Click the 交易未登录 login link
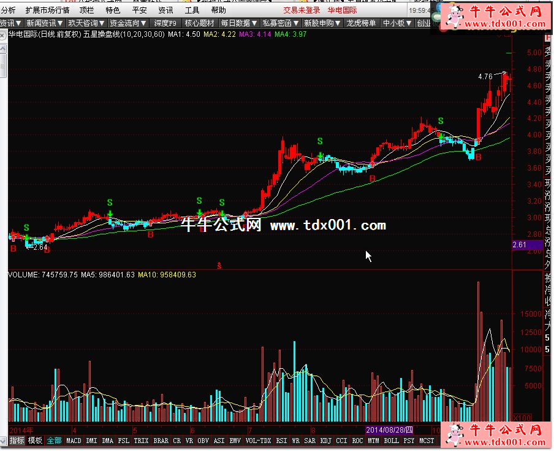554x451 pixels. (x=302, y=10)
